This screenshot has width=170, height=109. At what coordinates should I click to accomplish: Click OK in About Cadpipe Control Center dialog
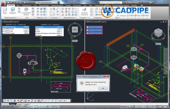point(103,88)
